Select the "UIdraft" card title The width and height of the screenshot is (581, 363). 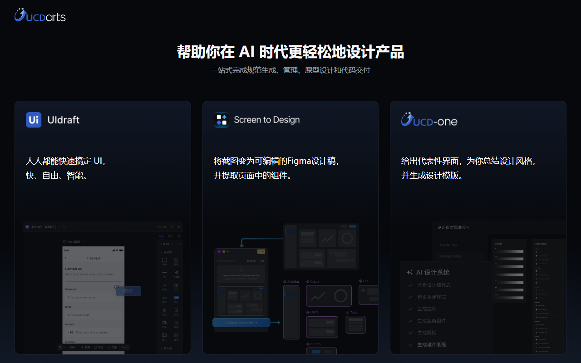click(x=64, y=120)
